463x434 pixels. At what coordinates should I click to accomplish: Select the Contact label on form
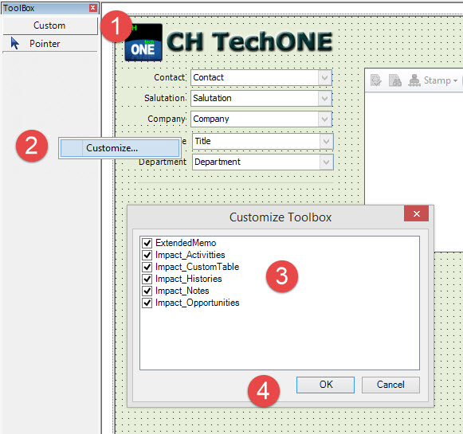click(170, 77)
